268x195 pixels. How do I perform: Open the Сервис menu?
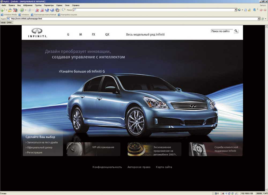tap(59, 5)
